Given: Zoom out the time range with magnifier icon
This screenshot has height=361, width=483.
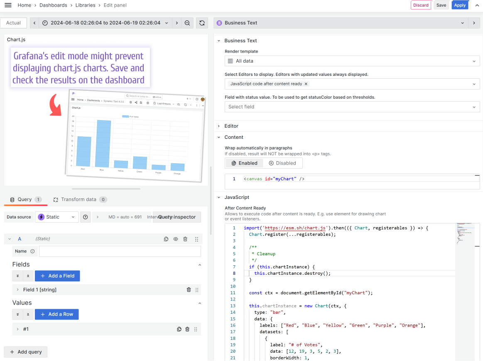Looking at the screenshot, I should 187,23.
